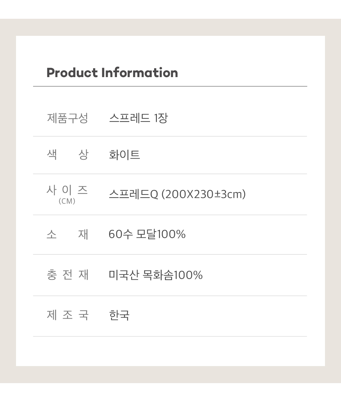Select the 소재 label
Image resolution: width=341 pixels, height=407 pixels.
[68, 234]
